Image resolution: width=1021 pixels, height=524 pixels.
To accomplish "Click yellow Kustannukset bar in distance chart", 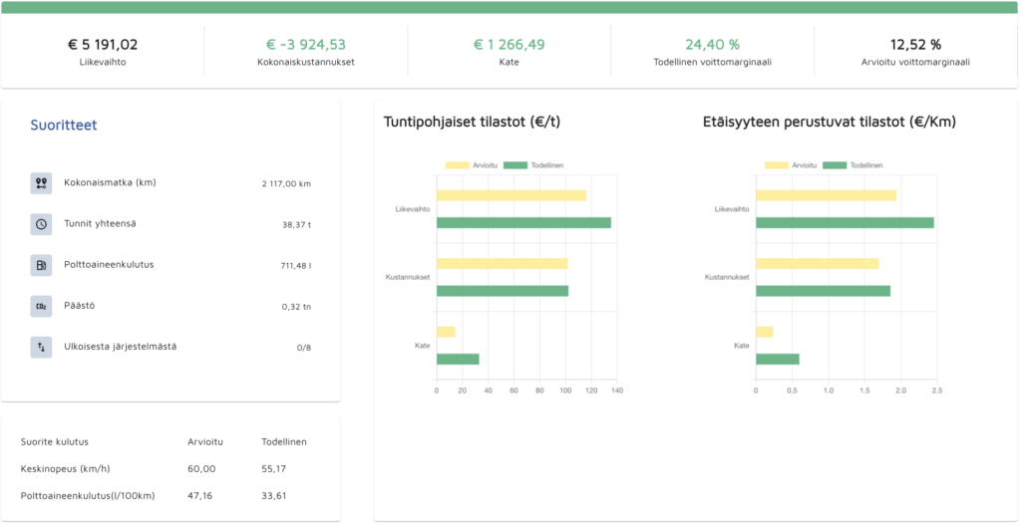I will coord(818,264).
